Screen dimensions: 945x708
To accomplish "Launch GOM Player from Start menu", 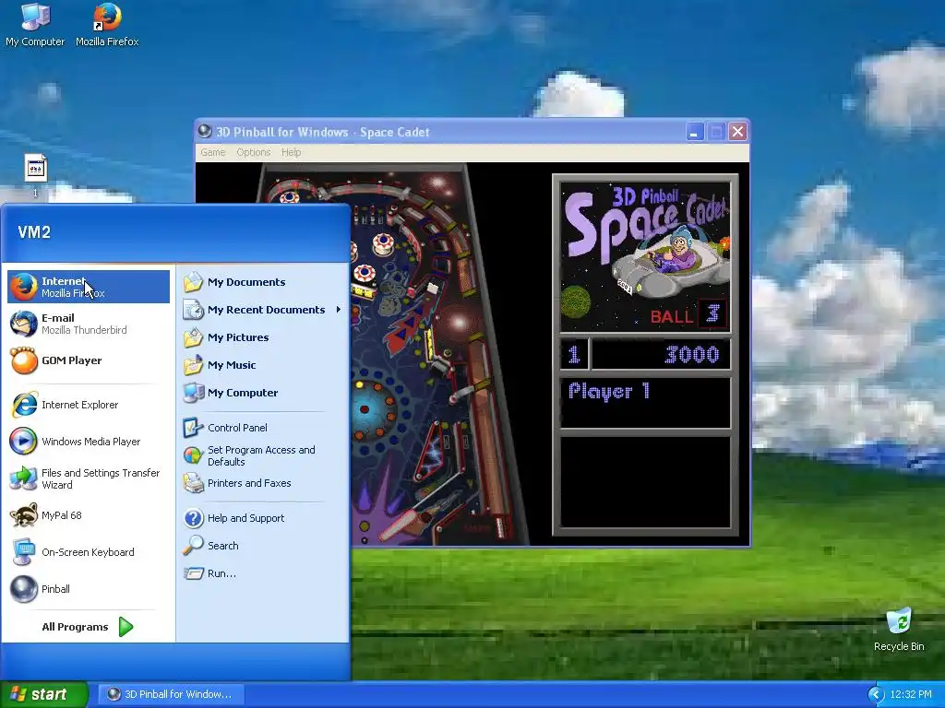I will click(x=89, y=360).
